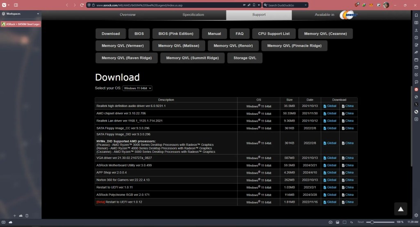Bookmark this page via address bar icon
This screenshot has height=227, width=420.
[x=254, y=5]
